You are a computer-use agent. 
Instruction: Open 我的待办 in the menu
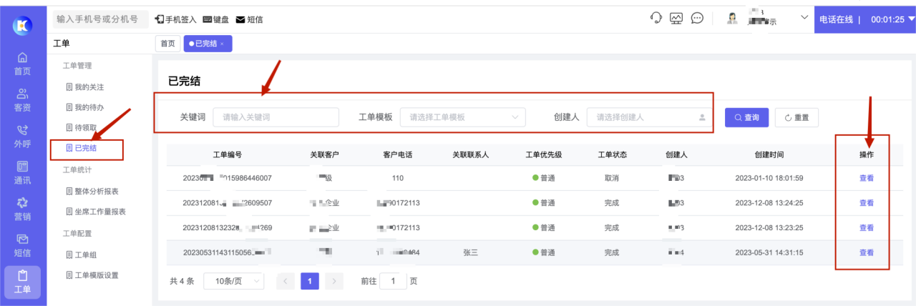click(84, 107)
